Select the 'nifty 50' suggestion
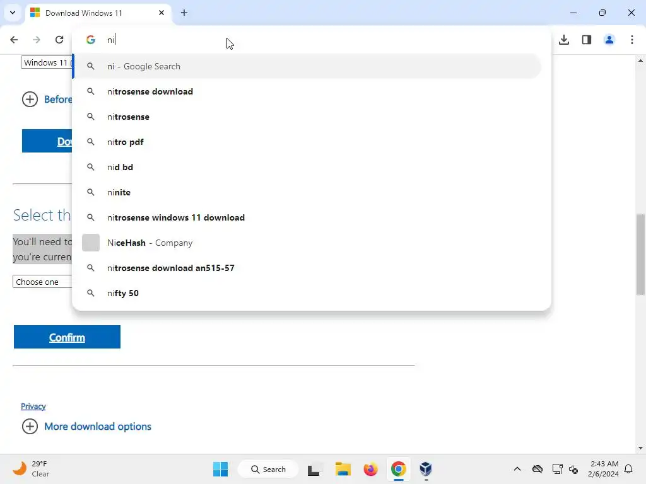The width and height of the screenshot is (646, 484). [307, 293]
